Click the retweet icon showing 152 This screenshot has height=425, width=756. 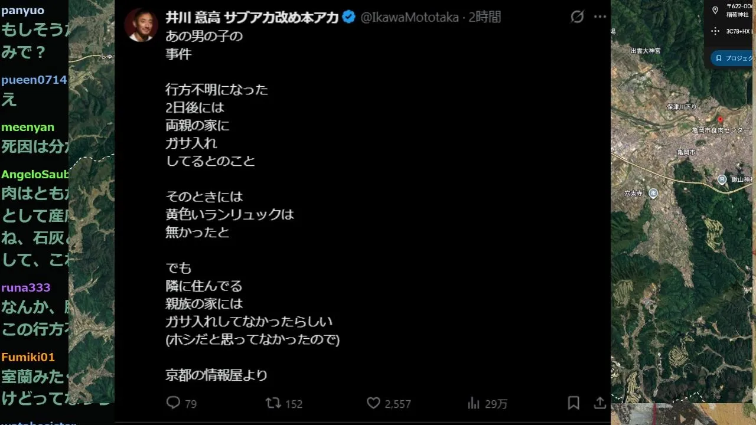pos(273,403)
